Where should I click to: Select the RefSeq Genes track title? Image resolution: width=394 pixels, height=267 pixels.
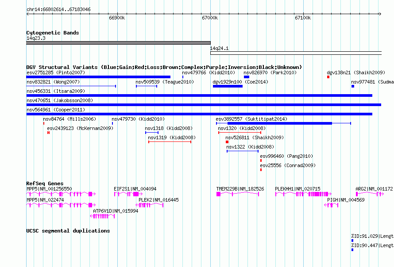pyautogui.click(x=45, y=183)
